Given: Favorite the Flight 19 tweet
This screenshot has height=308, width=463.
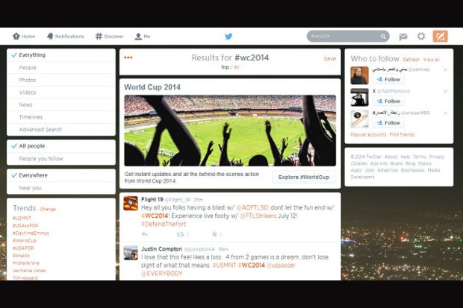Looking at the screenshot, I should (214, 234).
